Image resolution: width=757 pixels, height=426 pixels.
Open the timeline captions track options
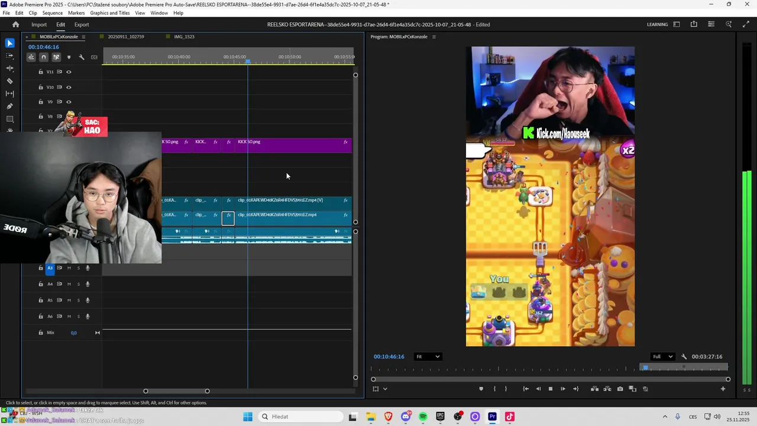94,57
